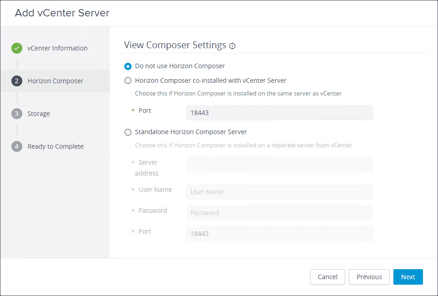
Task: Click the green checkmark step icon
Action: tap(17, 48)
